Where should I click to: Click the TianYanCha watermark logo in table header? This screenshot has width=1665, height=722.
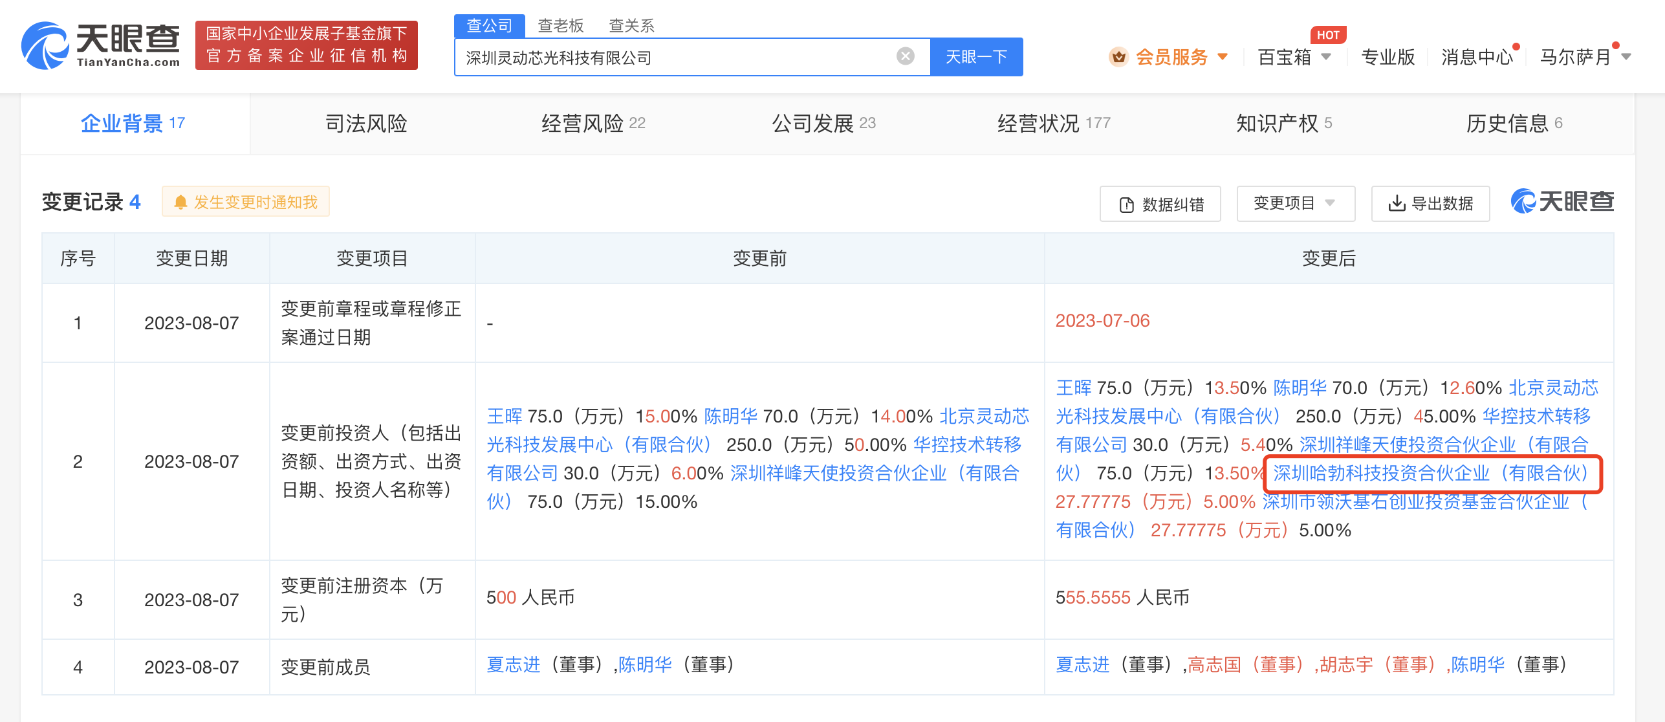tap(1562, 202)
